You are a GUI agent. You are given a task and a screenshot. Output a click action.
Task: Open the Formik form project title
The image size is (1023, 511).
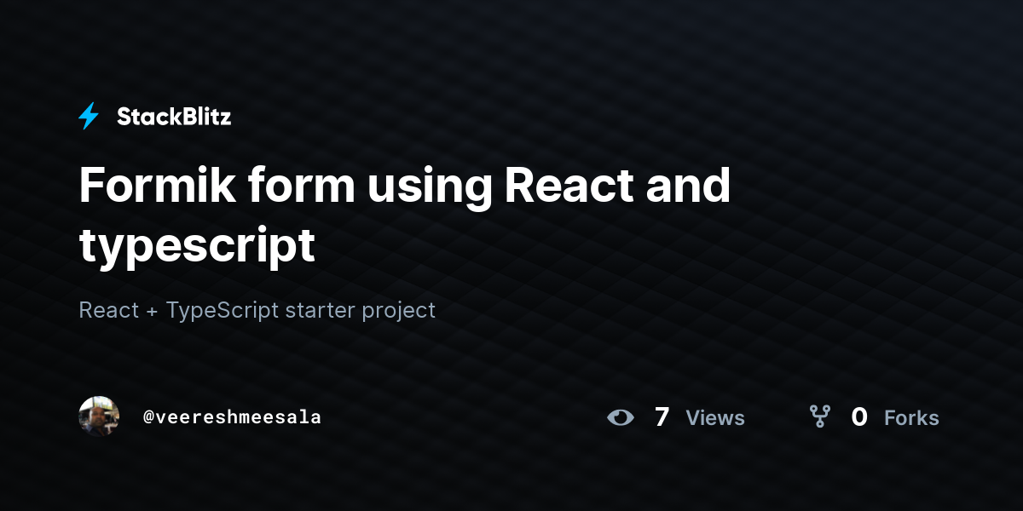405,215
